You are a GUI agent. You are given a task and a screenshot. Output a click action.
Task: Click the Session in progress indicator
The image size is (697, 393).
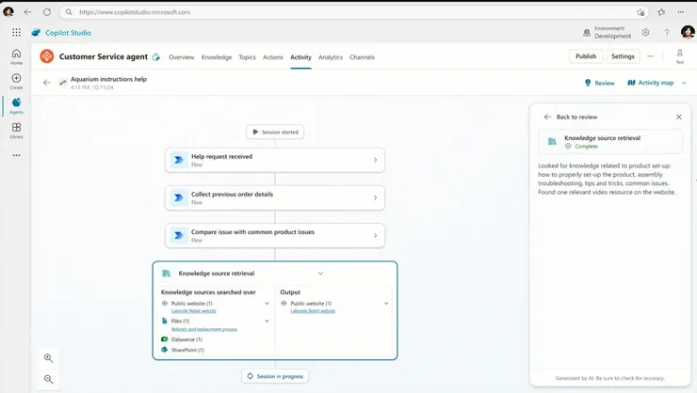(275, 376)
